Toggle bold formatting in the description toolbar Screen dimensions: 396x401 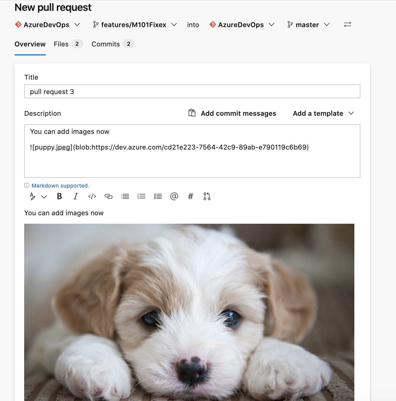click(59, 196)
